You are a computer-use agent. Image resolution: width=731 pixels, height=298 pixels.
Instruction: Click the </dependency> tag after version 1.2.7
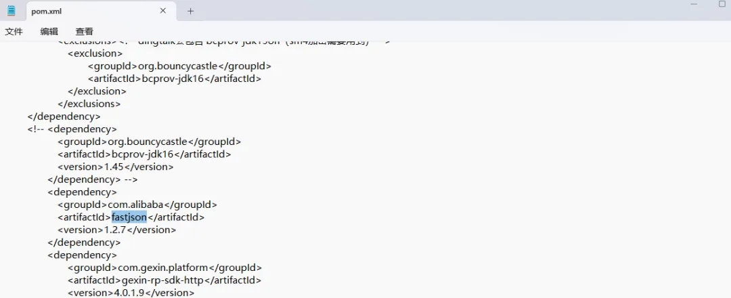click(84, 242)
